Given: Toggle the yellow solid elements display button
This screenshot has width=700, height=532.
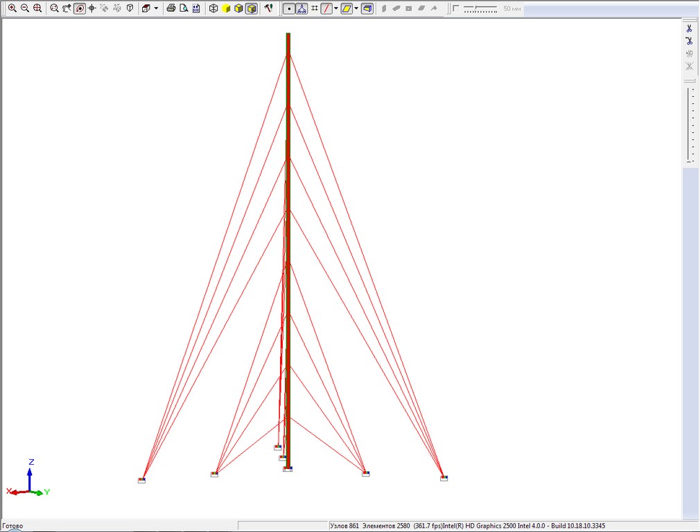Looking at the screenshot, I should [367, 8].
